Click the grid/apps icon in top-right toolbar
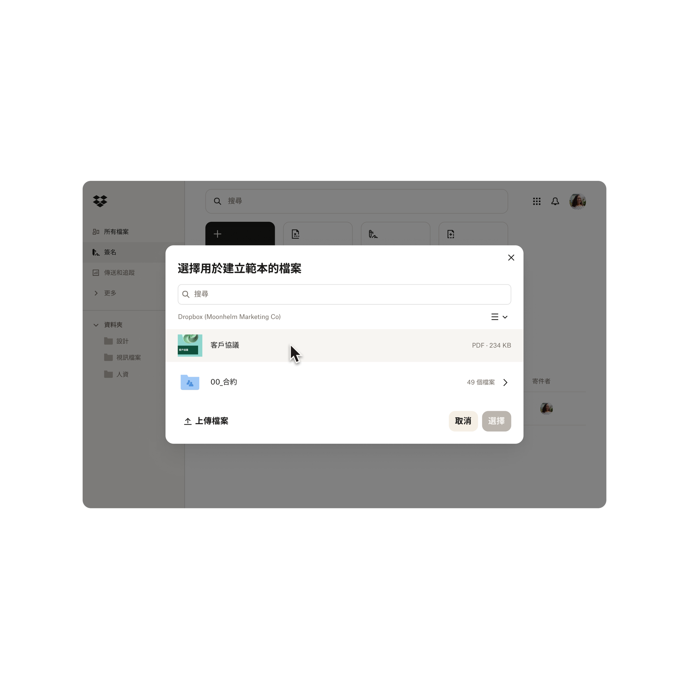 pyautogui.click(x=536, y=201)
